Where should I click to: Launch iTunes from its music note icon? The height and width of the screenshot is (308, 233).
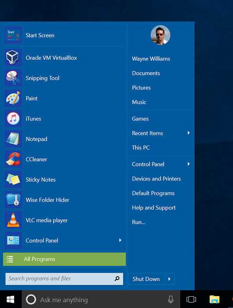point(13,119)
